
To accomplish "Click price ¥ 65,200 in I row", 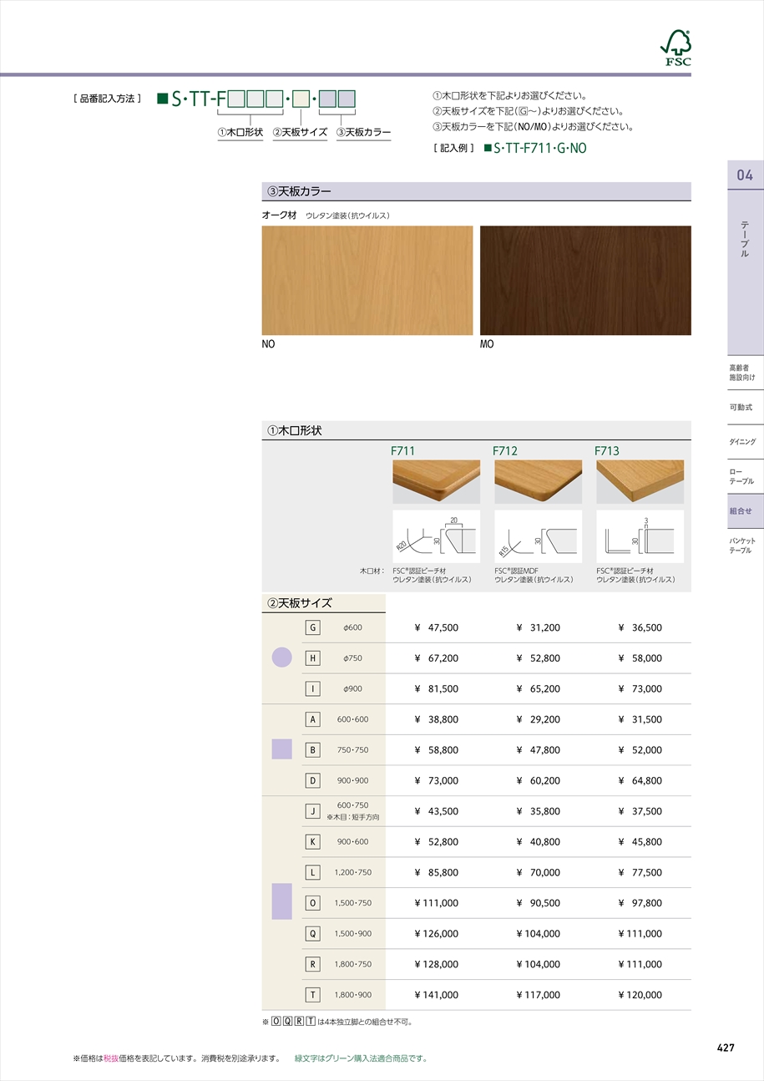I will (538, 688).
